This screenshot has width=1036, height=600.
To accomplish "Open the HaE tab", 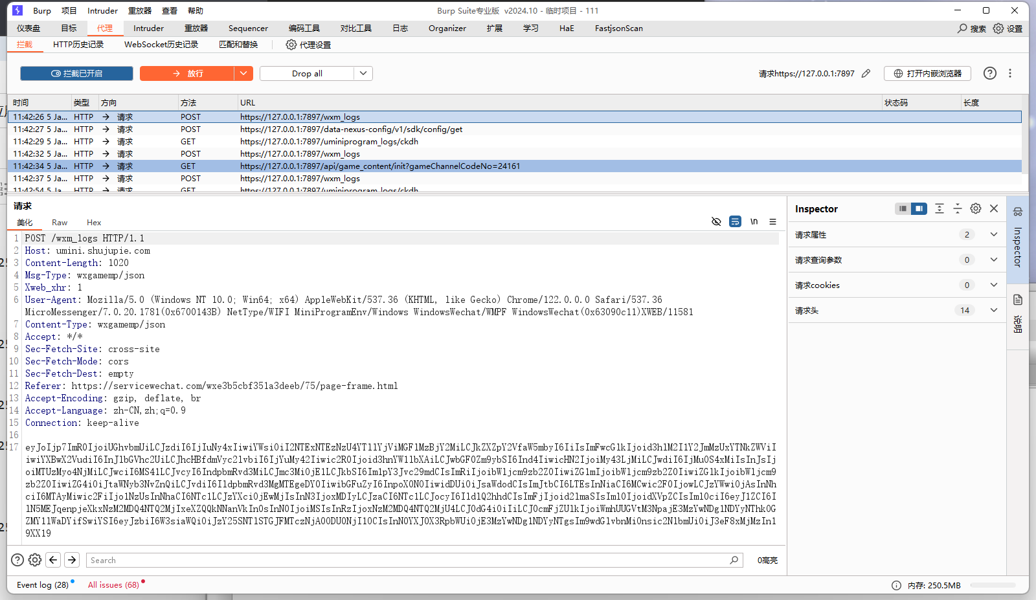I will tap(567, 28).
